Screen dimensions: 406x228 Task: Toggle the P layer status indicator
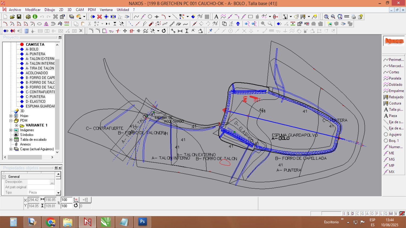376,214
